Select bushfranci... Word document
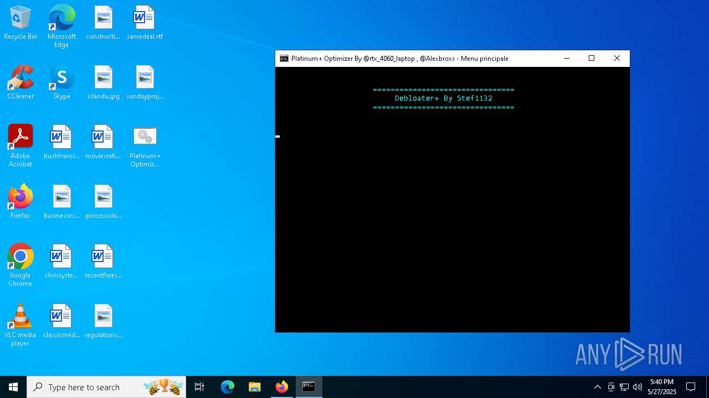The image size is (709, 398). click(x=61, y=143)
